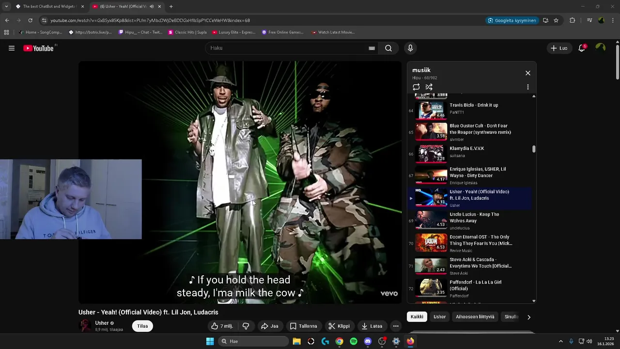The image size is (620, 349).
Task: Toggle playlist loop
Action: point(416,87)
